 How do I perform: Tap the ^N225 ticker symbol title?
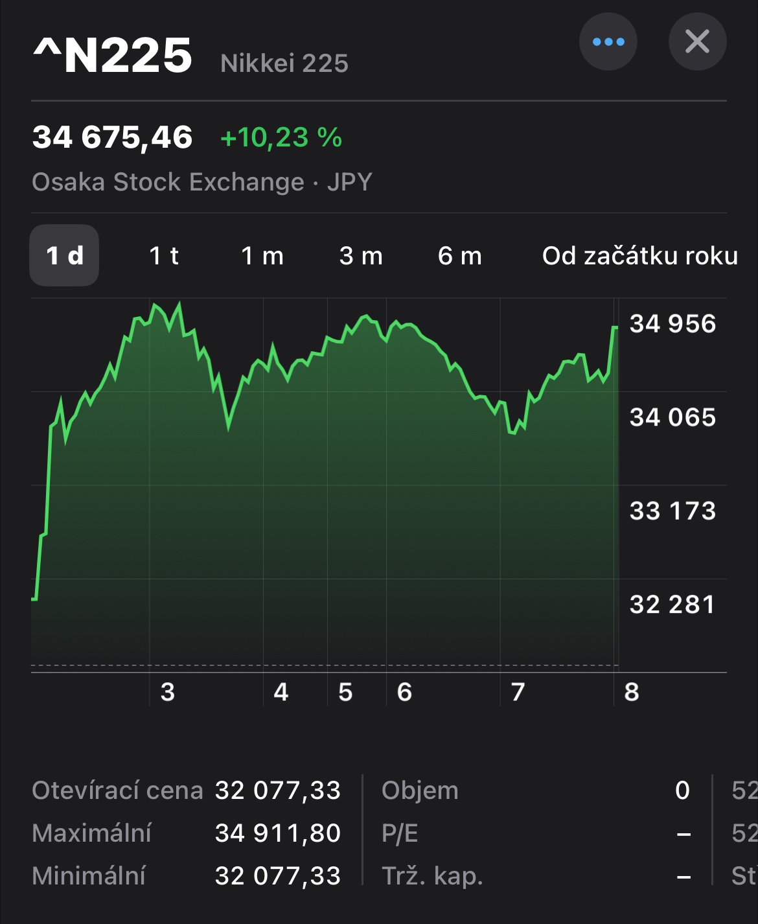click(113, 56)
